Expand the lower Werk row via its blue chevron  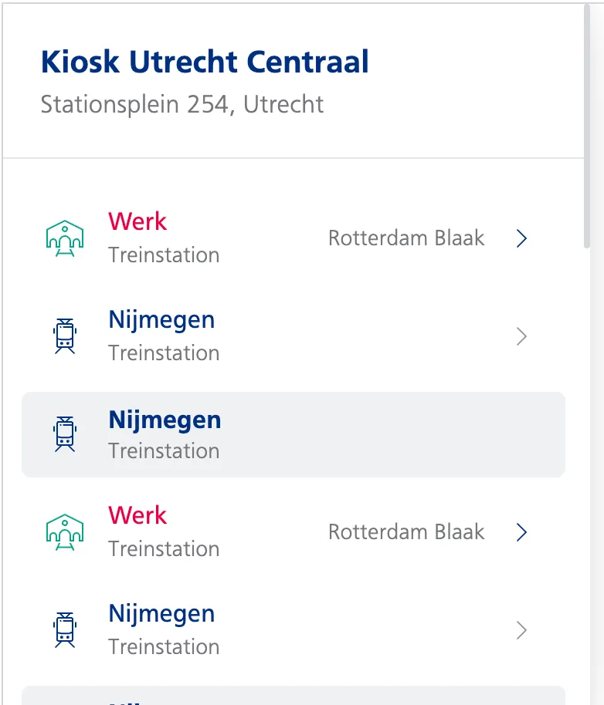521,532
